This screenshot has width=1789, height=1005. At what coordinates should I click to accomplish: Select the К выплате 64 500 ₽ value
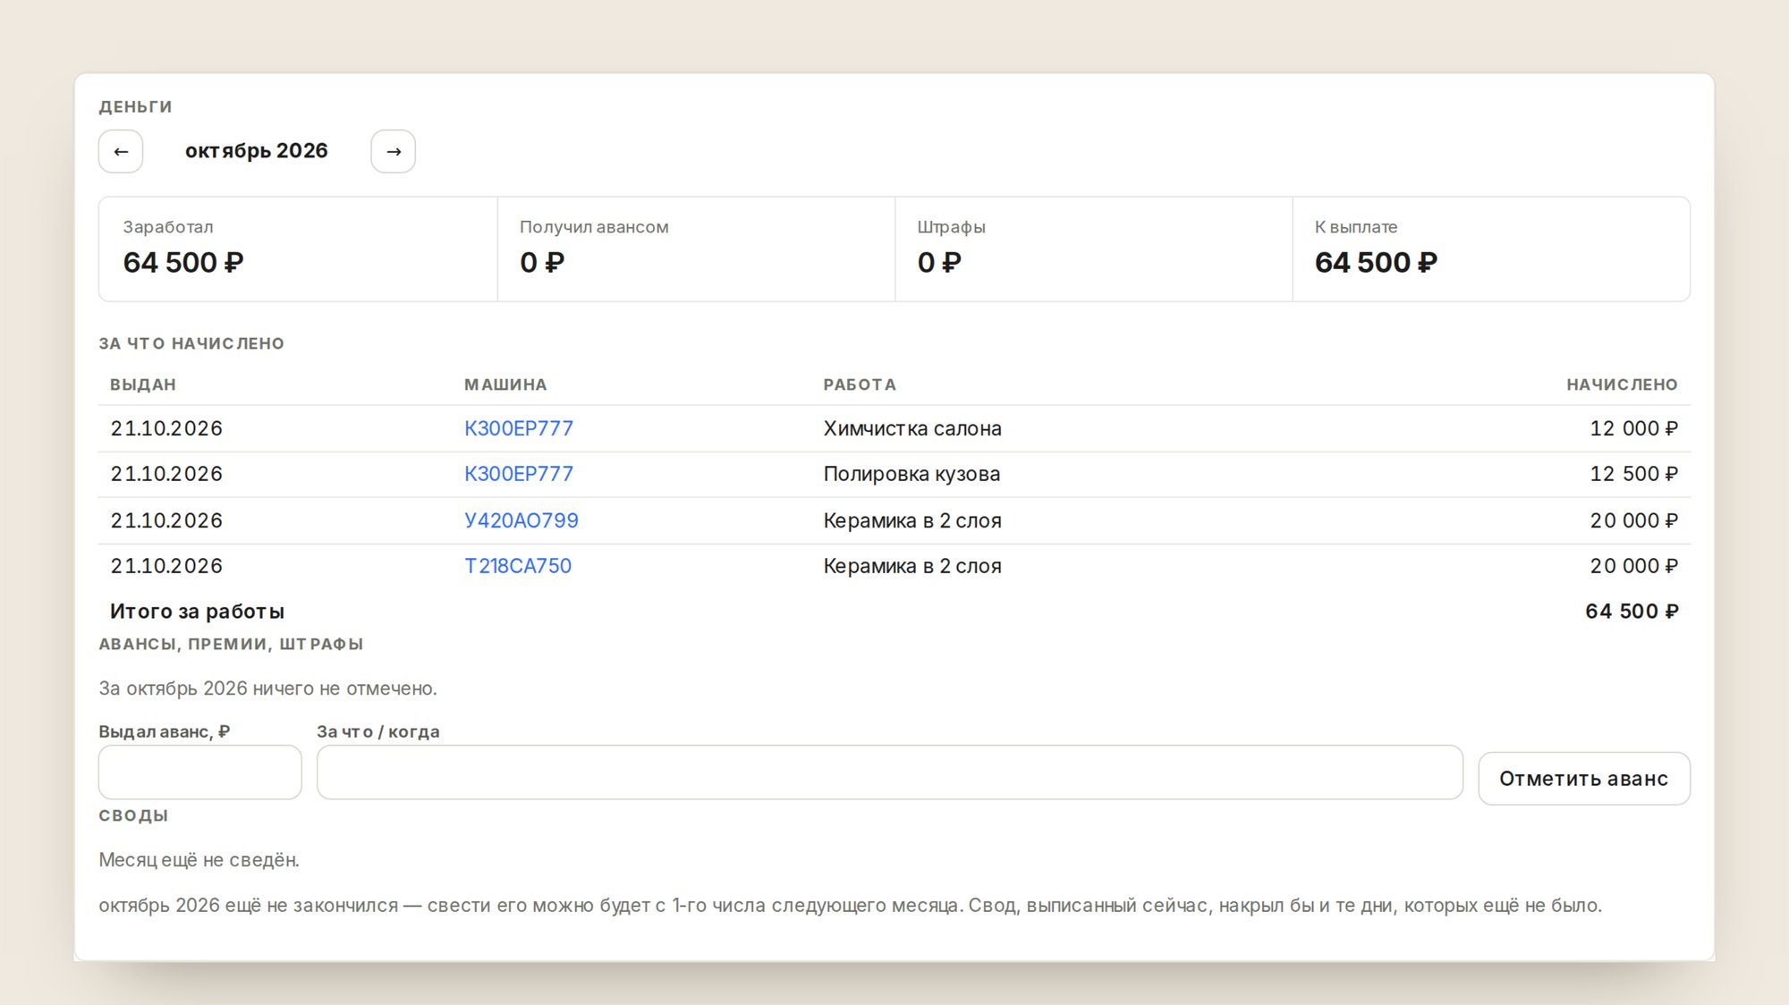tap(1376, 263)
